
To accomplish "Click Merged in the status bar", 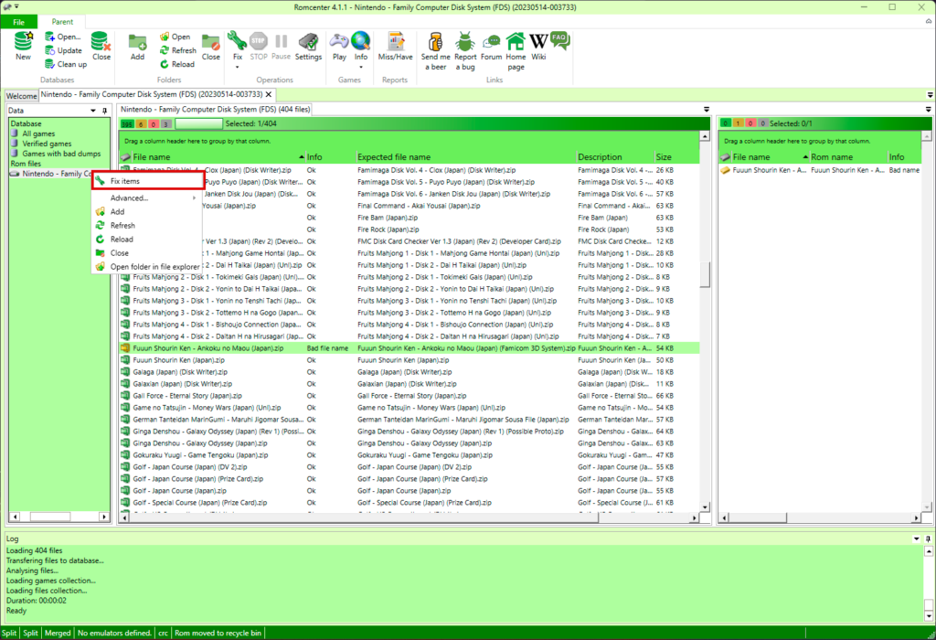I will [58, 633].
